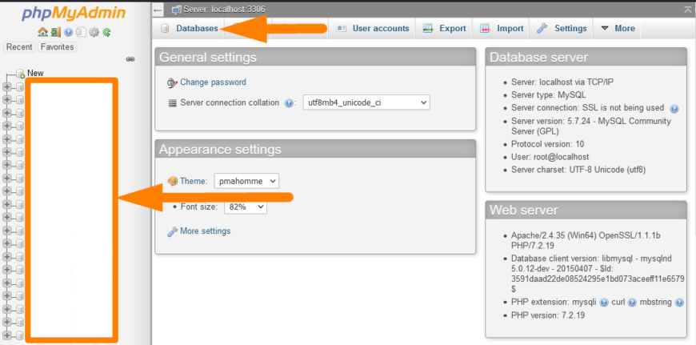The height and width of the screenshot is (345, 696).
Task: Open the Server connection collation dropdown
Action: pyautogui.click(x=366, y=102)
